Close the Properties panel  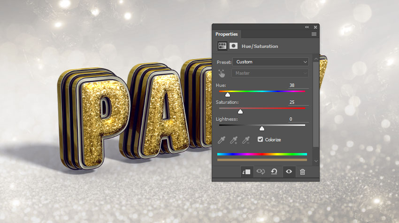click(315, 27)
